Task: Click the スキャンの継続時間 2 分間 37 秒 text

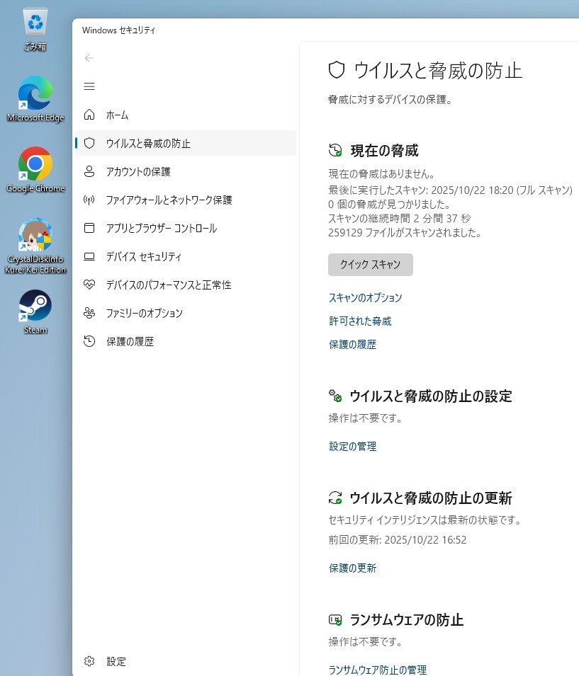Action: (400, 219)
